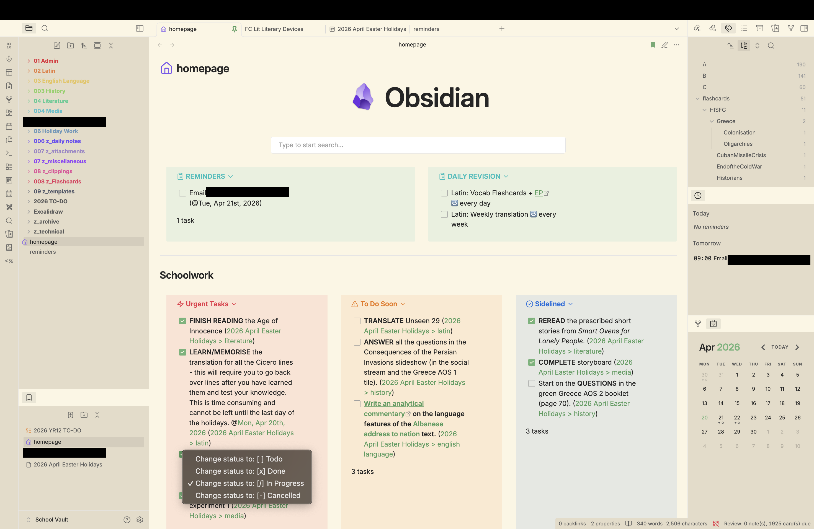
Task: Collapse the DAILY REVISION callout chevron
Action: point(506,176)
